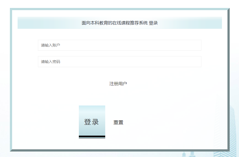239x157 pixels.
Task: Open the 注册用户 registration link
Action: tap(118, 84)
